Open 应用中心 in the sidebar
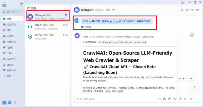This screenshot has height=107, width=203. 12,59
